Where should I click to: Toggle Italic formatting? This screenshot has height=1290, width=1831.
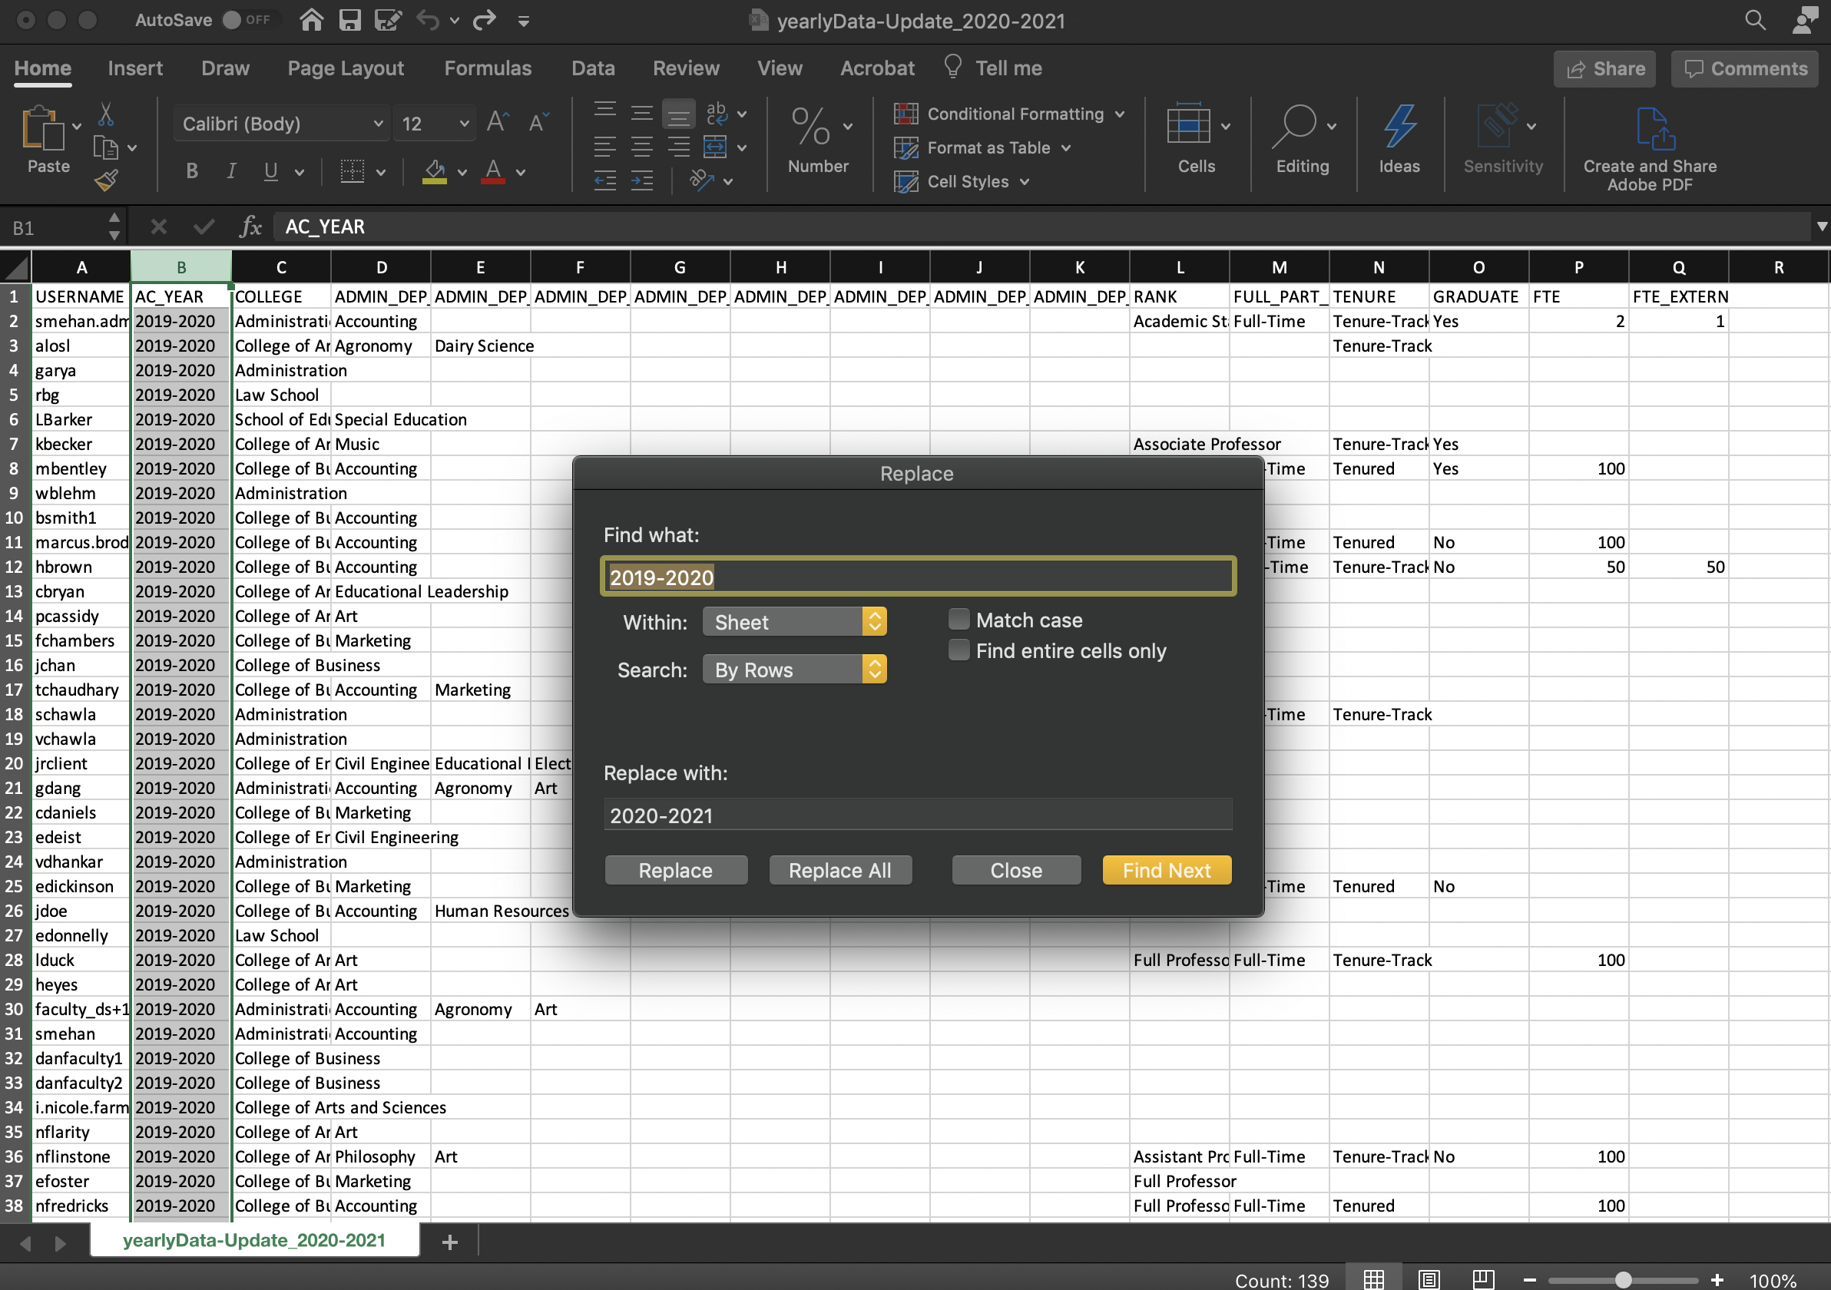(231, 171)
